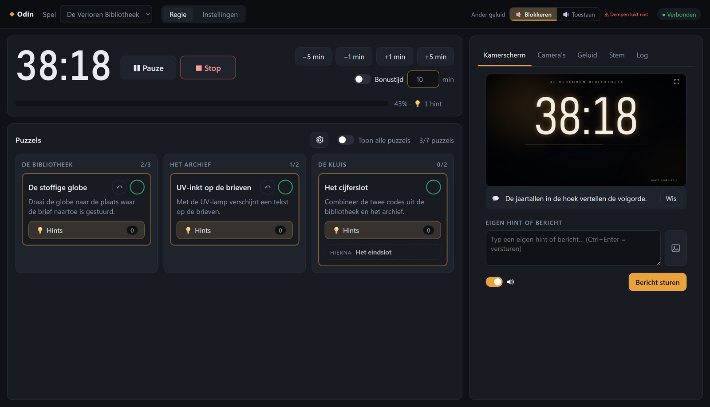Select the Kamerscherm tab
Screen dimensions: 710x407
[505, 55]
